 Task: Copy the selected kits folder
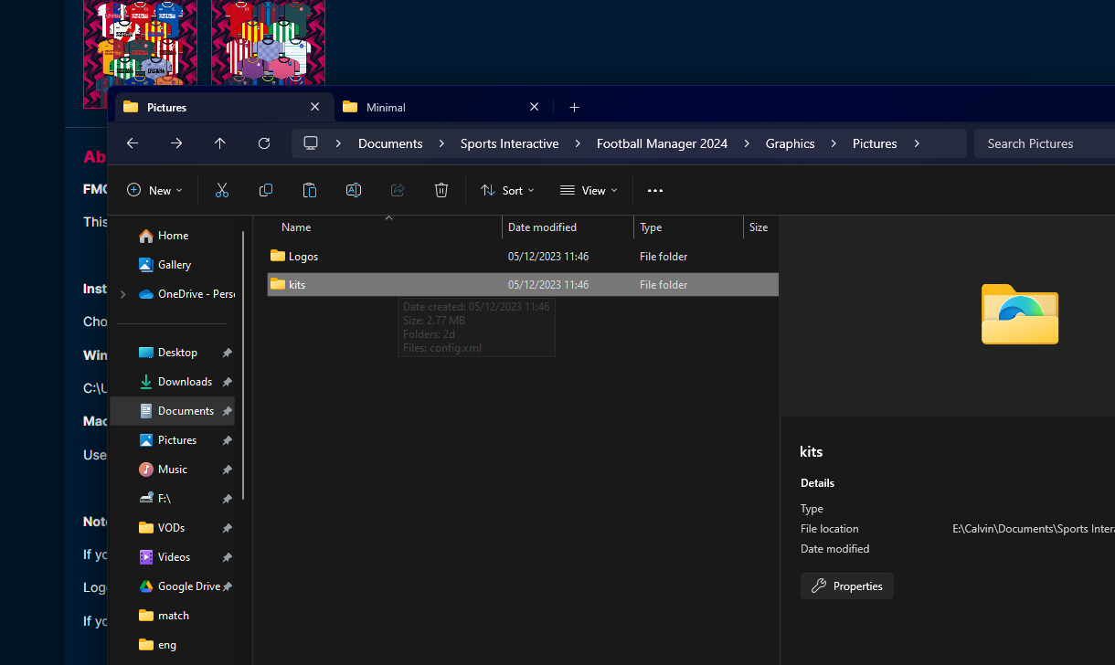point(266,190)
